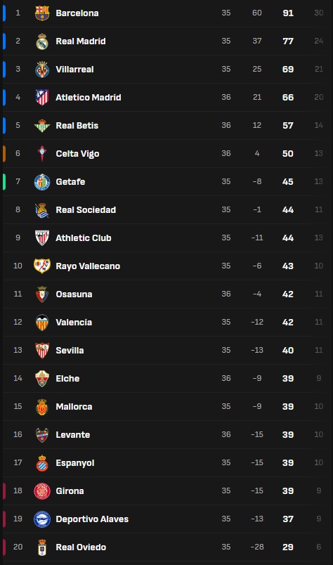Screen dimensions: 333x565
Task: Click the Deportivo Alaves blue badge
Action: tap(42, 519)
